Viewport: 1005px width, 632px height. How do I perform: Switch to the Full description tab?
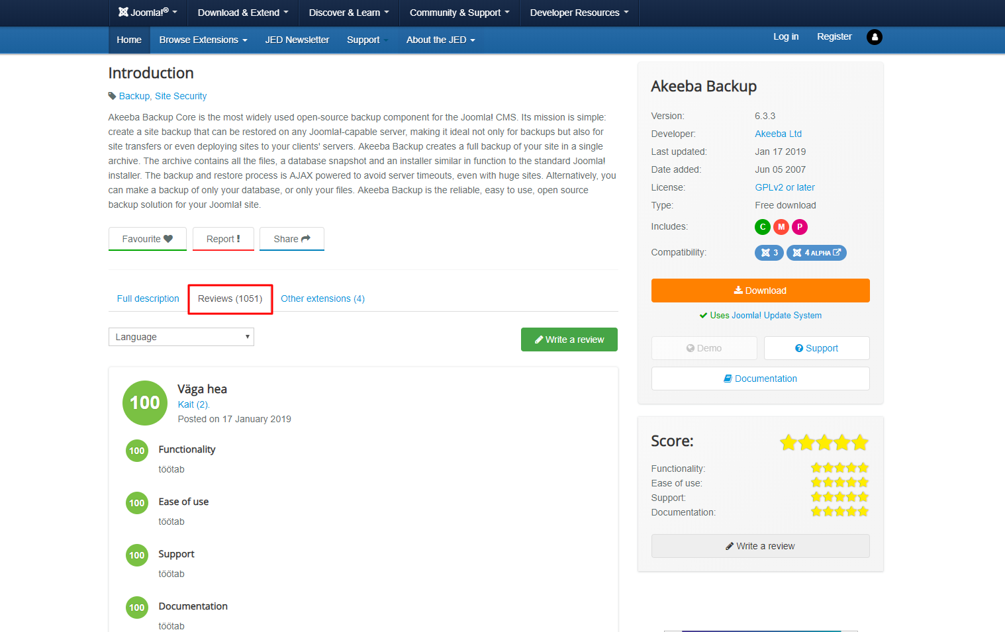[148, 298]
